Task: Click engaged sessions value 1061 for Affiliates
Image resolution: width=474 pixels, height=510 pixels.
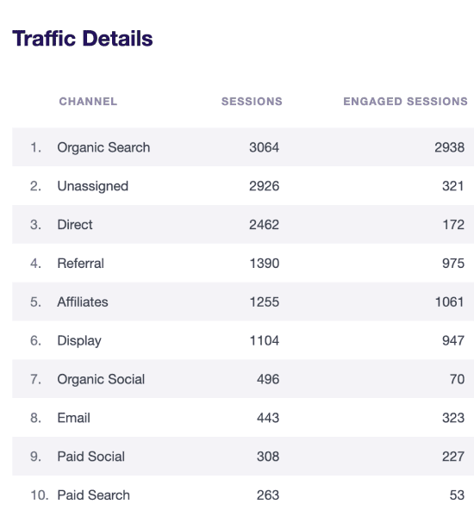Action: [450, 302]
